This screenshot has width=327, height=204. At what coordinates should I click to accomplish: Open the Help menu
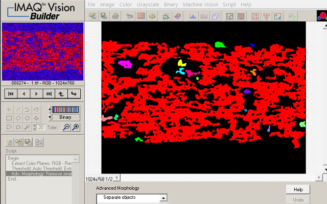[246, 5]
